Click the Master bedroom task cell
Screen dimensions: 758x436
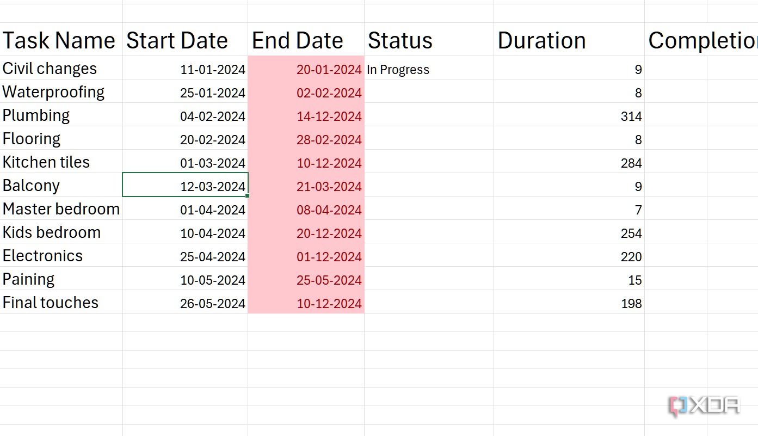point(61,209)
